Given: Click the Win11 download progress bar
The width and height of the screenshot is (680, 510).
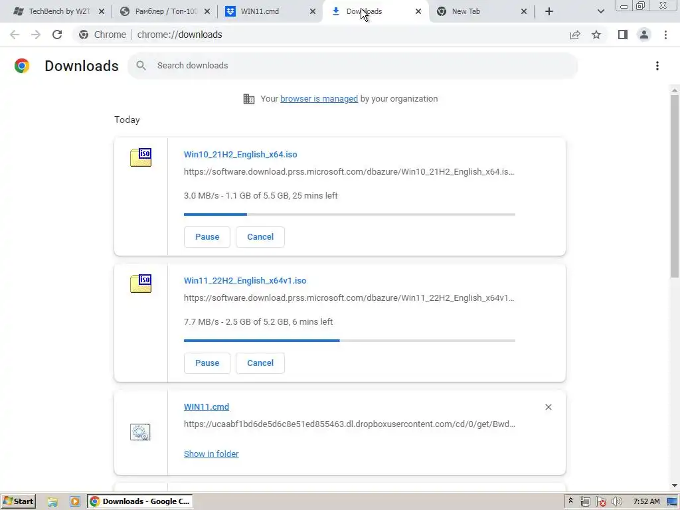Looking at the screenshot, I should 349,341.
